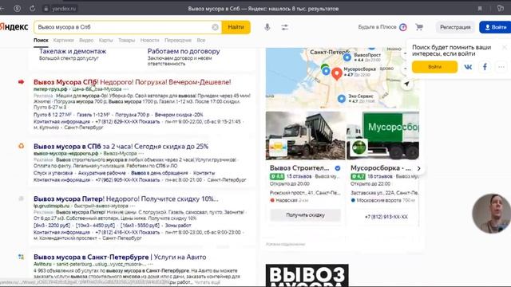Open the Работаем по договору link

[184, 51]
